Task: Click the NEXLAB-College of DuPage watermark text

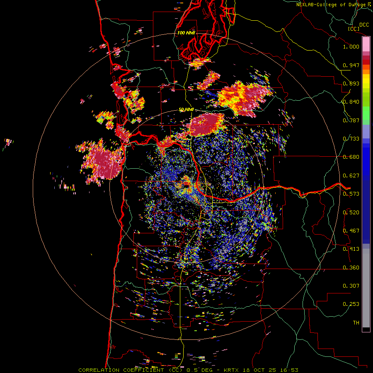Action: [x=333, y=5]
